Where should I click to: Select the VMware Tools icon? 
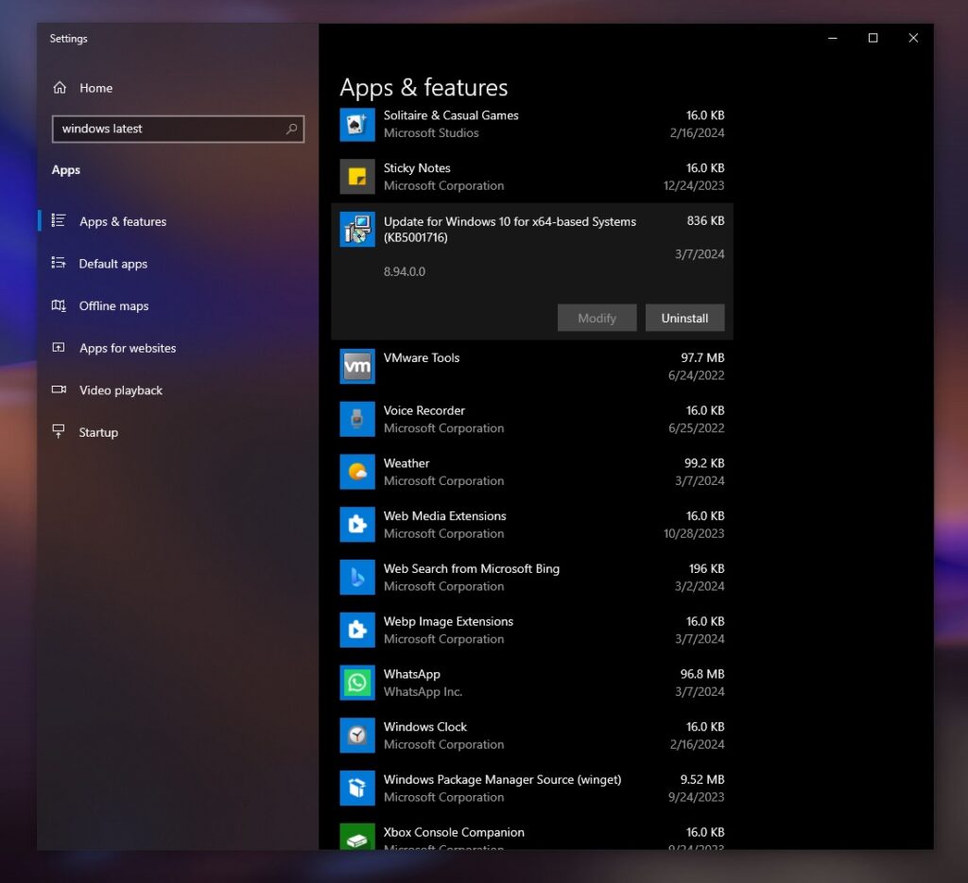click(356, 366)
